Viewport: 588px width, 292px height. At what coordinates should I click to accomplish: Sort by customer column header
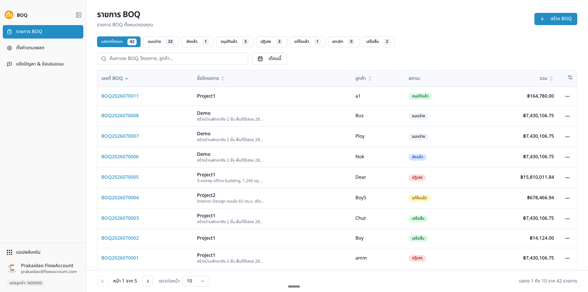pos(363,79)
